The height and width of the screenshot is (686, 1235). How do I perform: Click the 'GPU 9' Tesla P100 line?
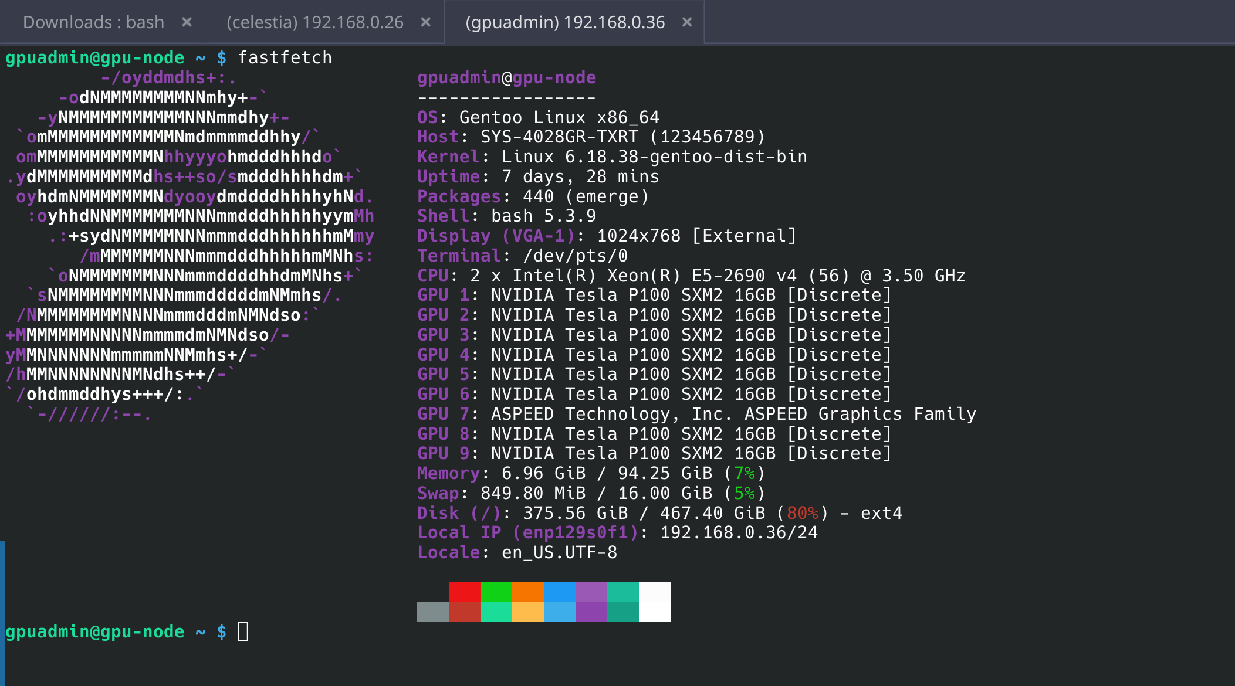click(x=654, y=453)
